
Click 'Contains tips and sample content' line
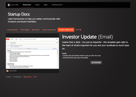pyautogui.click(x=81, y=56)
